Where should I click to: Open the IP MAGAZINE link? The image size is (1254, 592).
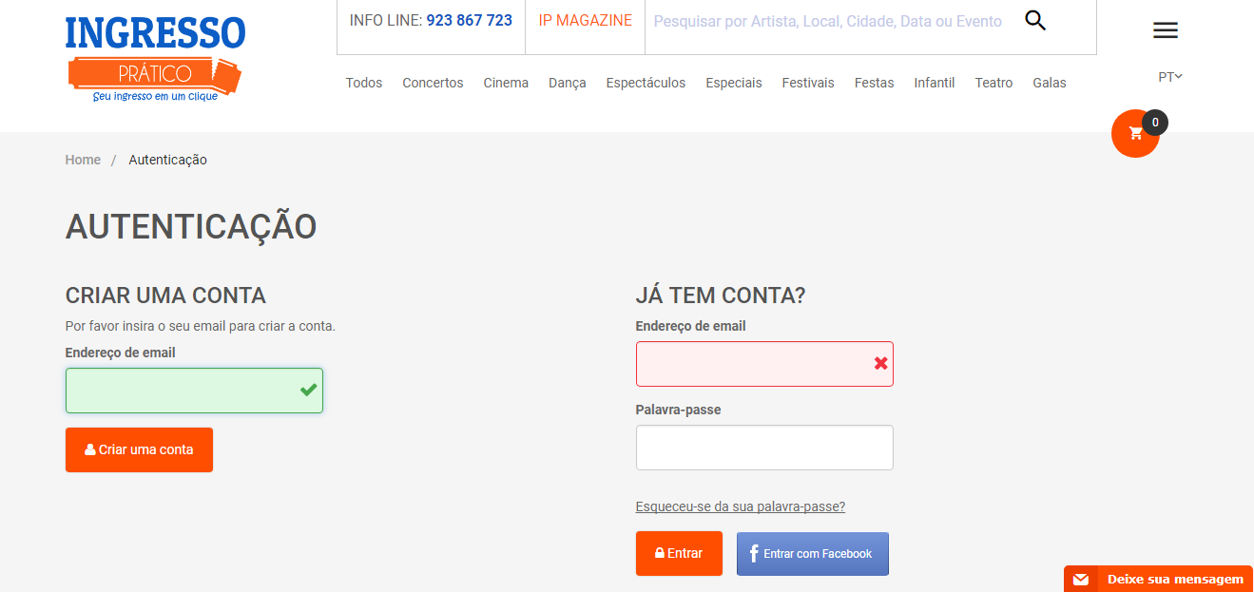point(585,21)
